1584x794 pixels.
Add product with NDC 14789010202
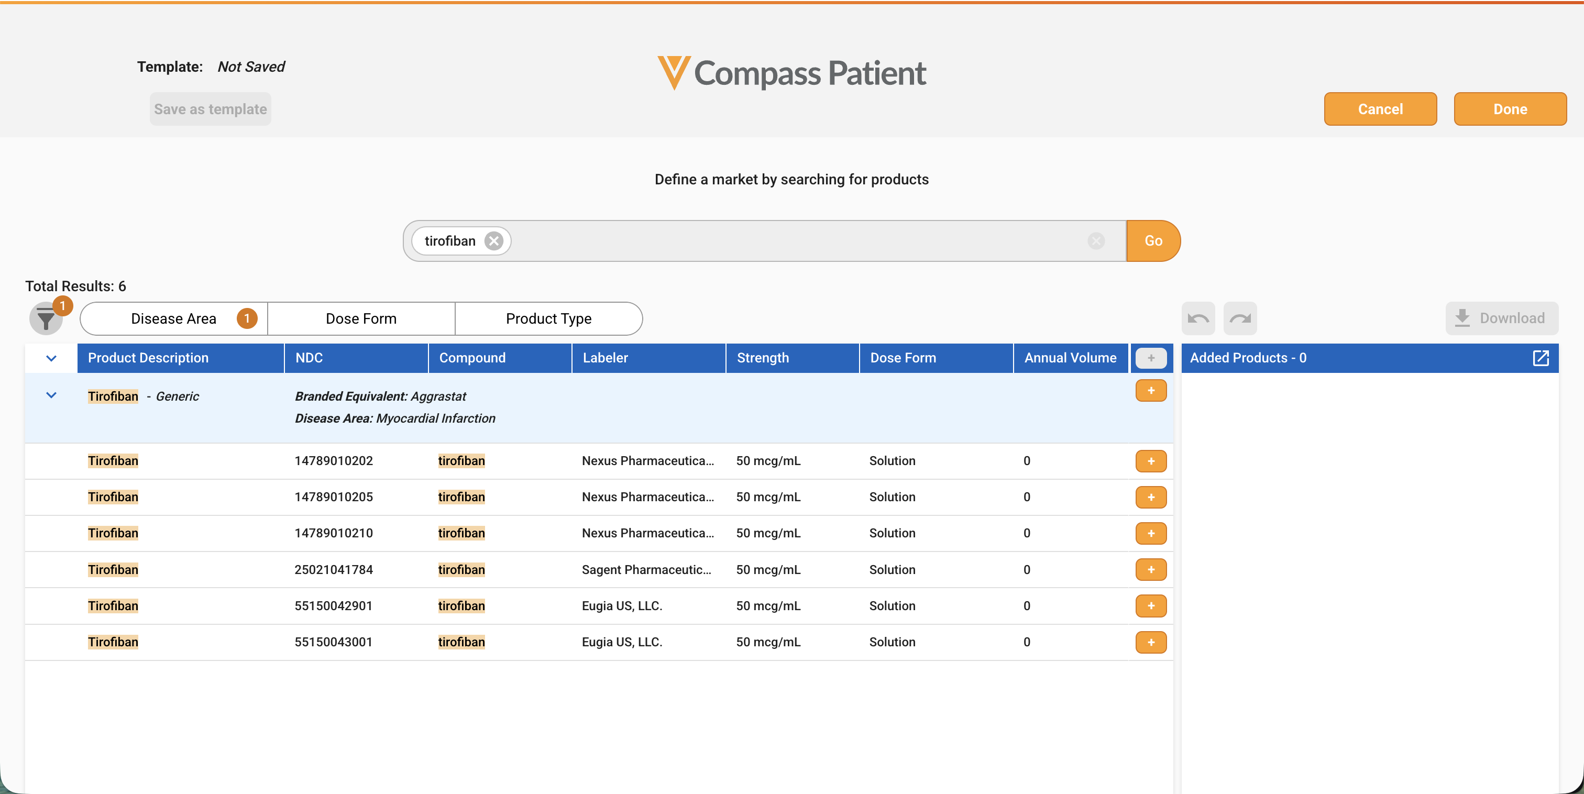pos(1151,461)
